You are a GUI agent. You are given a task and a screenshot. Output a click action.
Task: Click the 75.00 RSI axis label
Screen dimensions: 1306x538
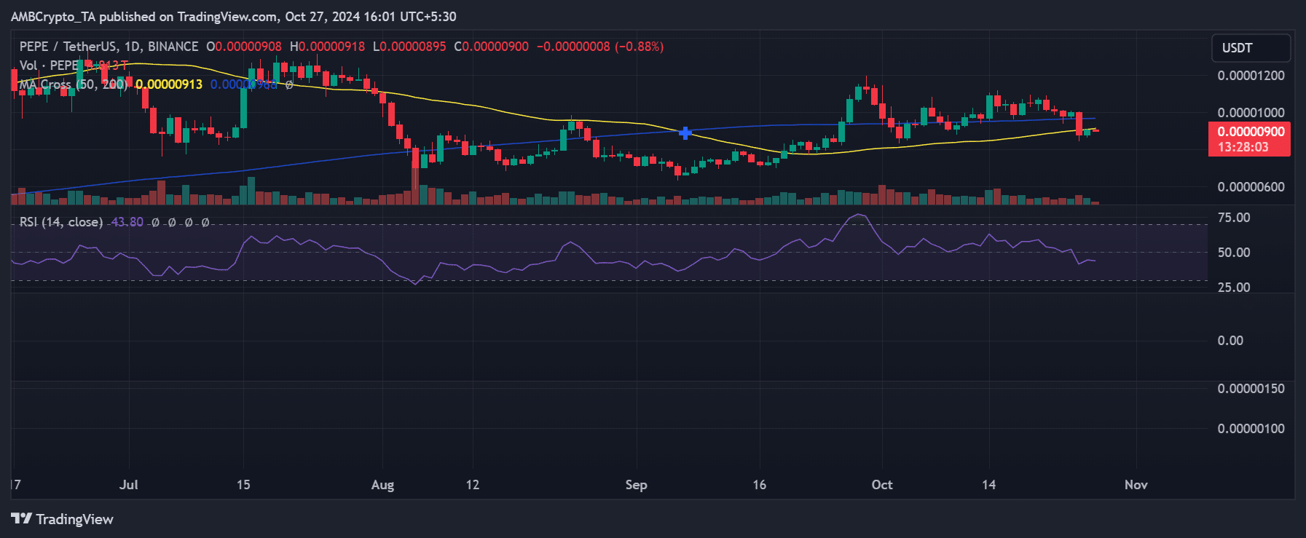point(1234,218)
